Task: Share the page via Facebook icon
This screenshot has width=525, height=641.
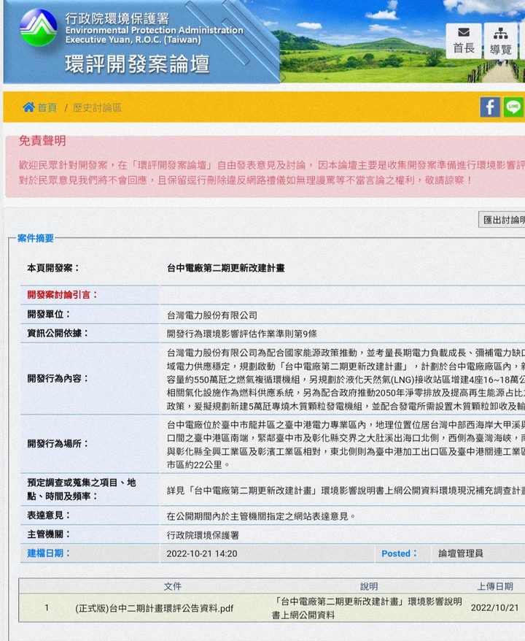Action: click(490, 107)
